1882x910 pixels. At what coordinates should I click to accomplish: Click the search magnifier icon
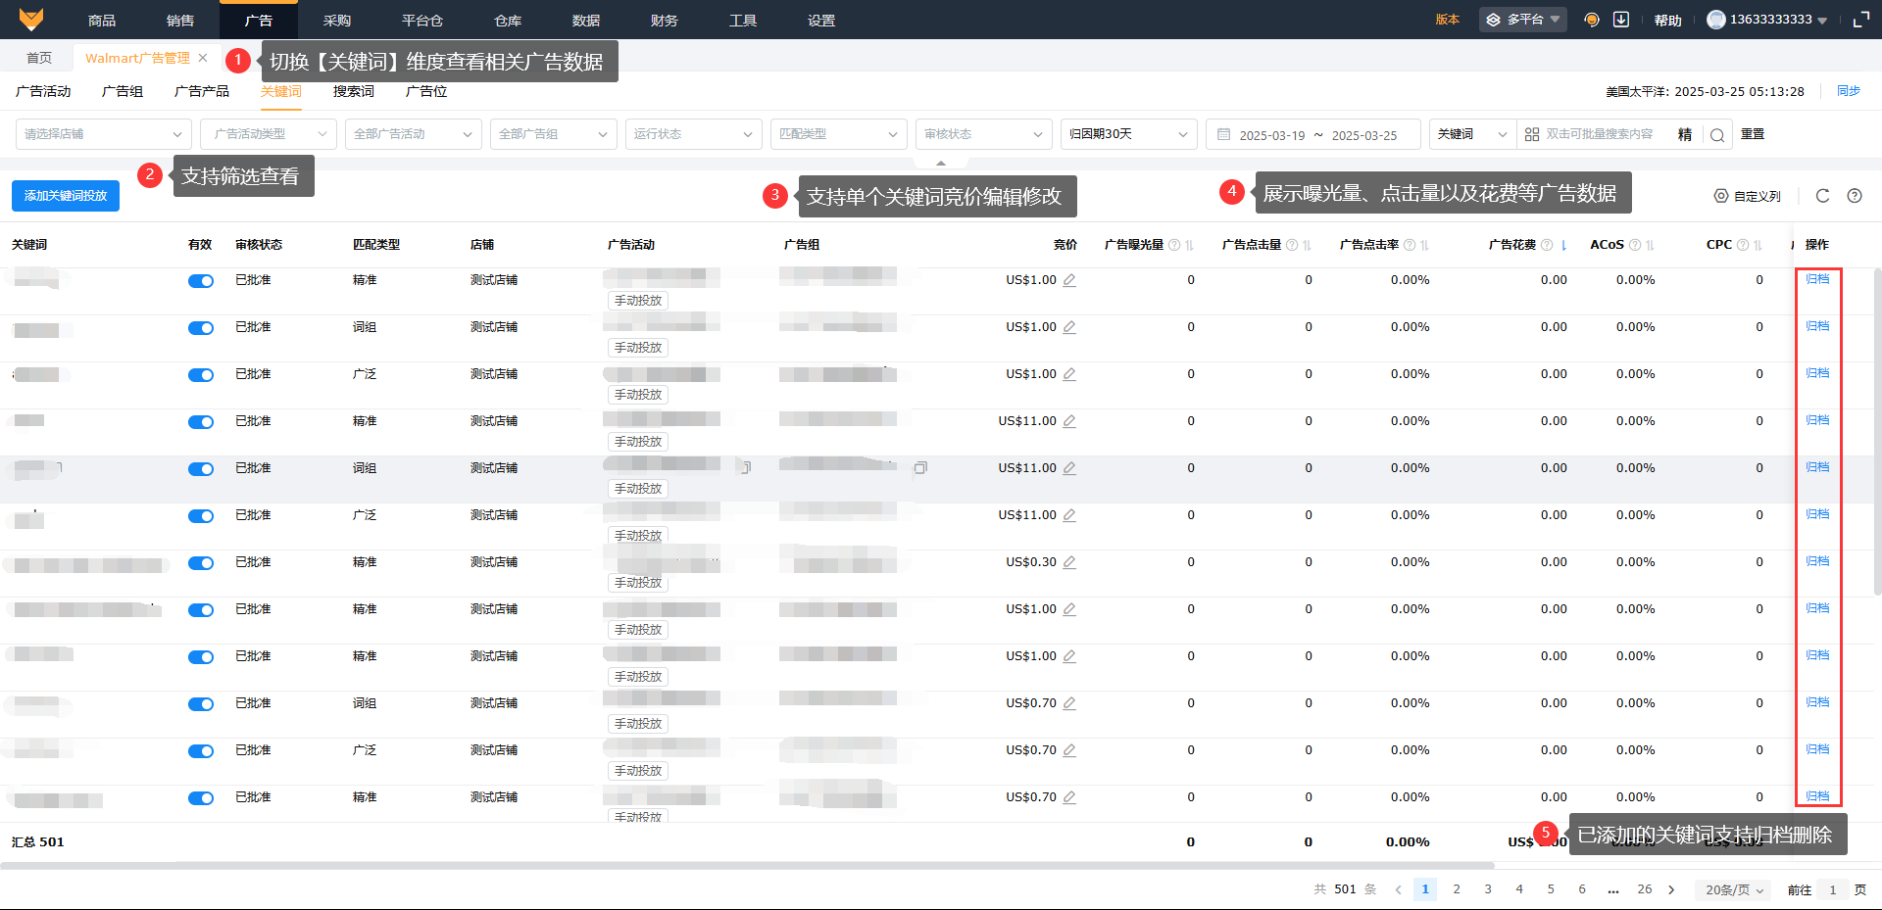click(x=1717, y=135)
